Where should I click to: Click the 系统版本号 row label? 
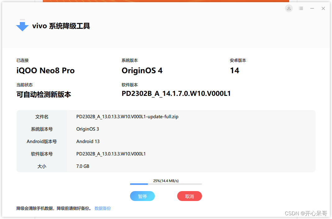pos(42,129)
